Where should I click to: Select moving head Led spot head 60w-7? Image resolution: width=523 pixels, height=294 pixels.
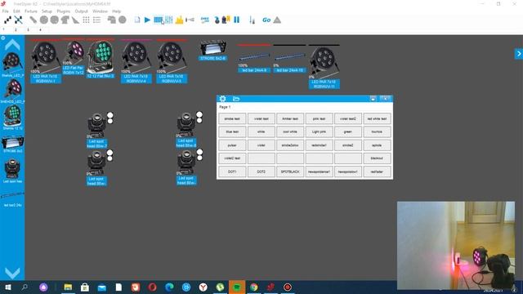pyautogui.click(x=96, y=131)
